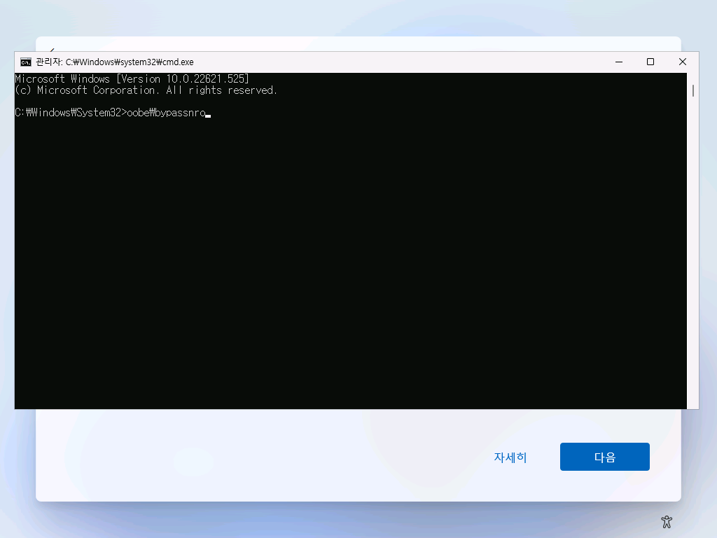Image resolution: width=717 pixels, height=538 pixels.
Task: Minimize the cmd.exe window
Action: (x=619, y=62)
